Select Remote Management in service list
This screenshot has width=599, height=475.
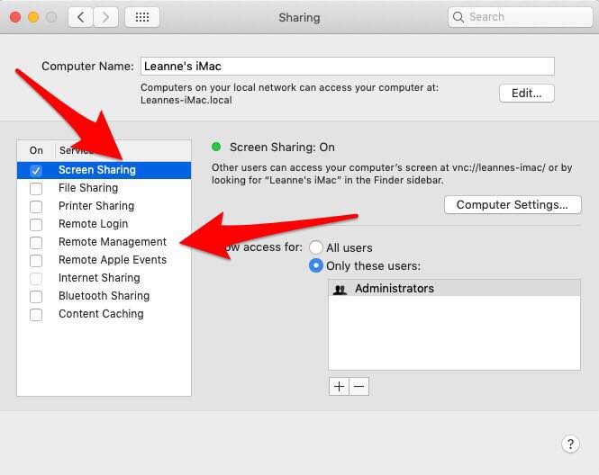104,242
